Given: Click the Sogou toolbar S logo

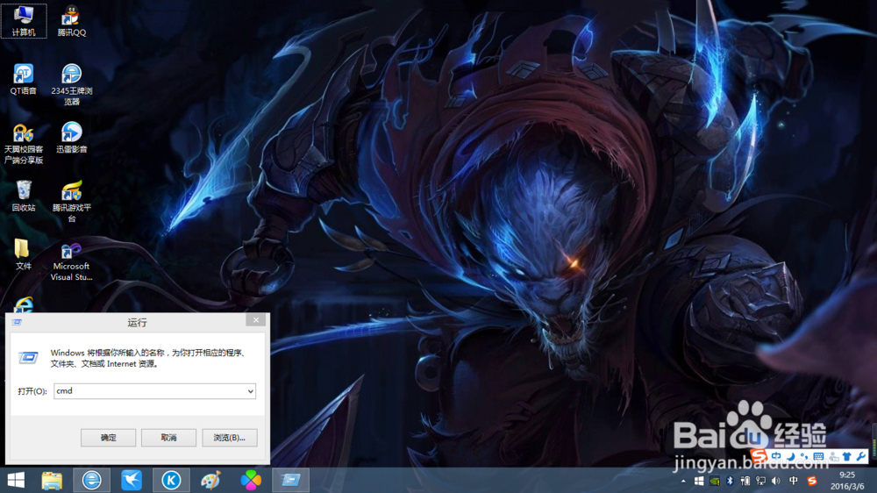Looking at the screenshot, I should pos(758,456).
